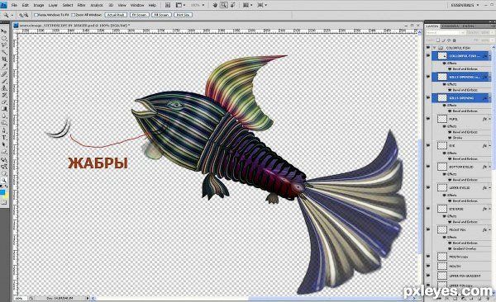Click the Fill Screen button
This screenshot has width=496, height=302.
161,15
